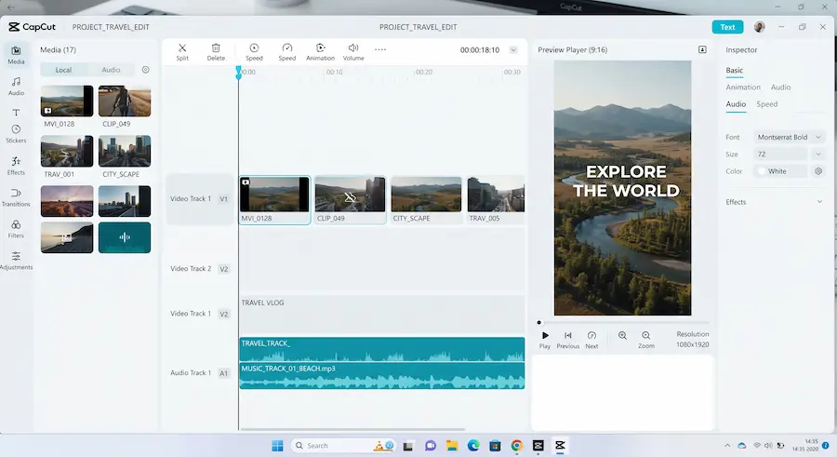Viewport: 837px width, 457px height.
Task: Click the preview progress slider handle
Action: point(539,322)
